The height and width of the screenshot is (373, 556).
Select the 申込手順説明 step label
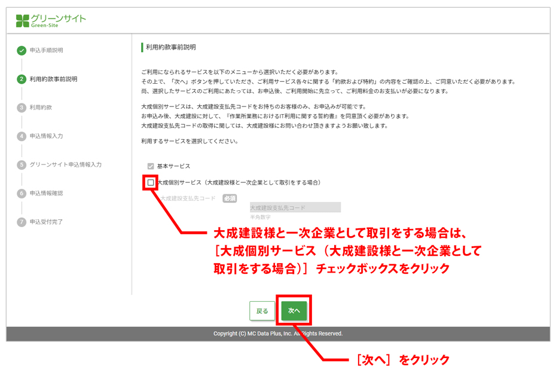click(x=46, y=51)
